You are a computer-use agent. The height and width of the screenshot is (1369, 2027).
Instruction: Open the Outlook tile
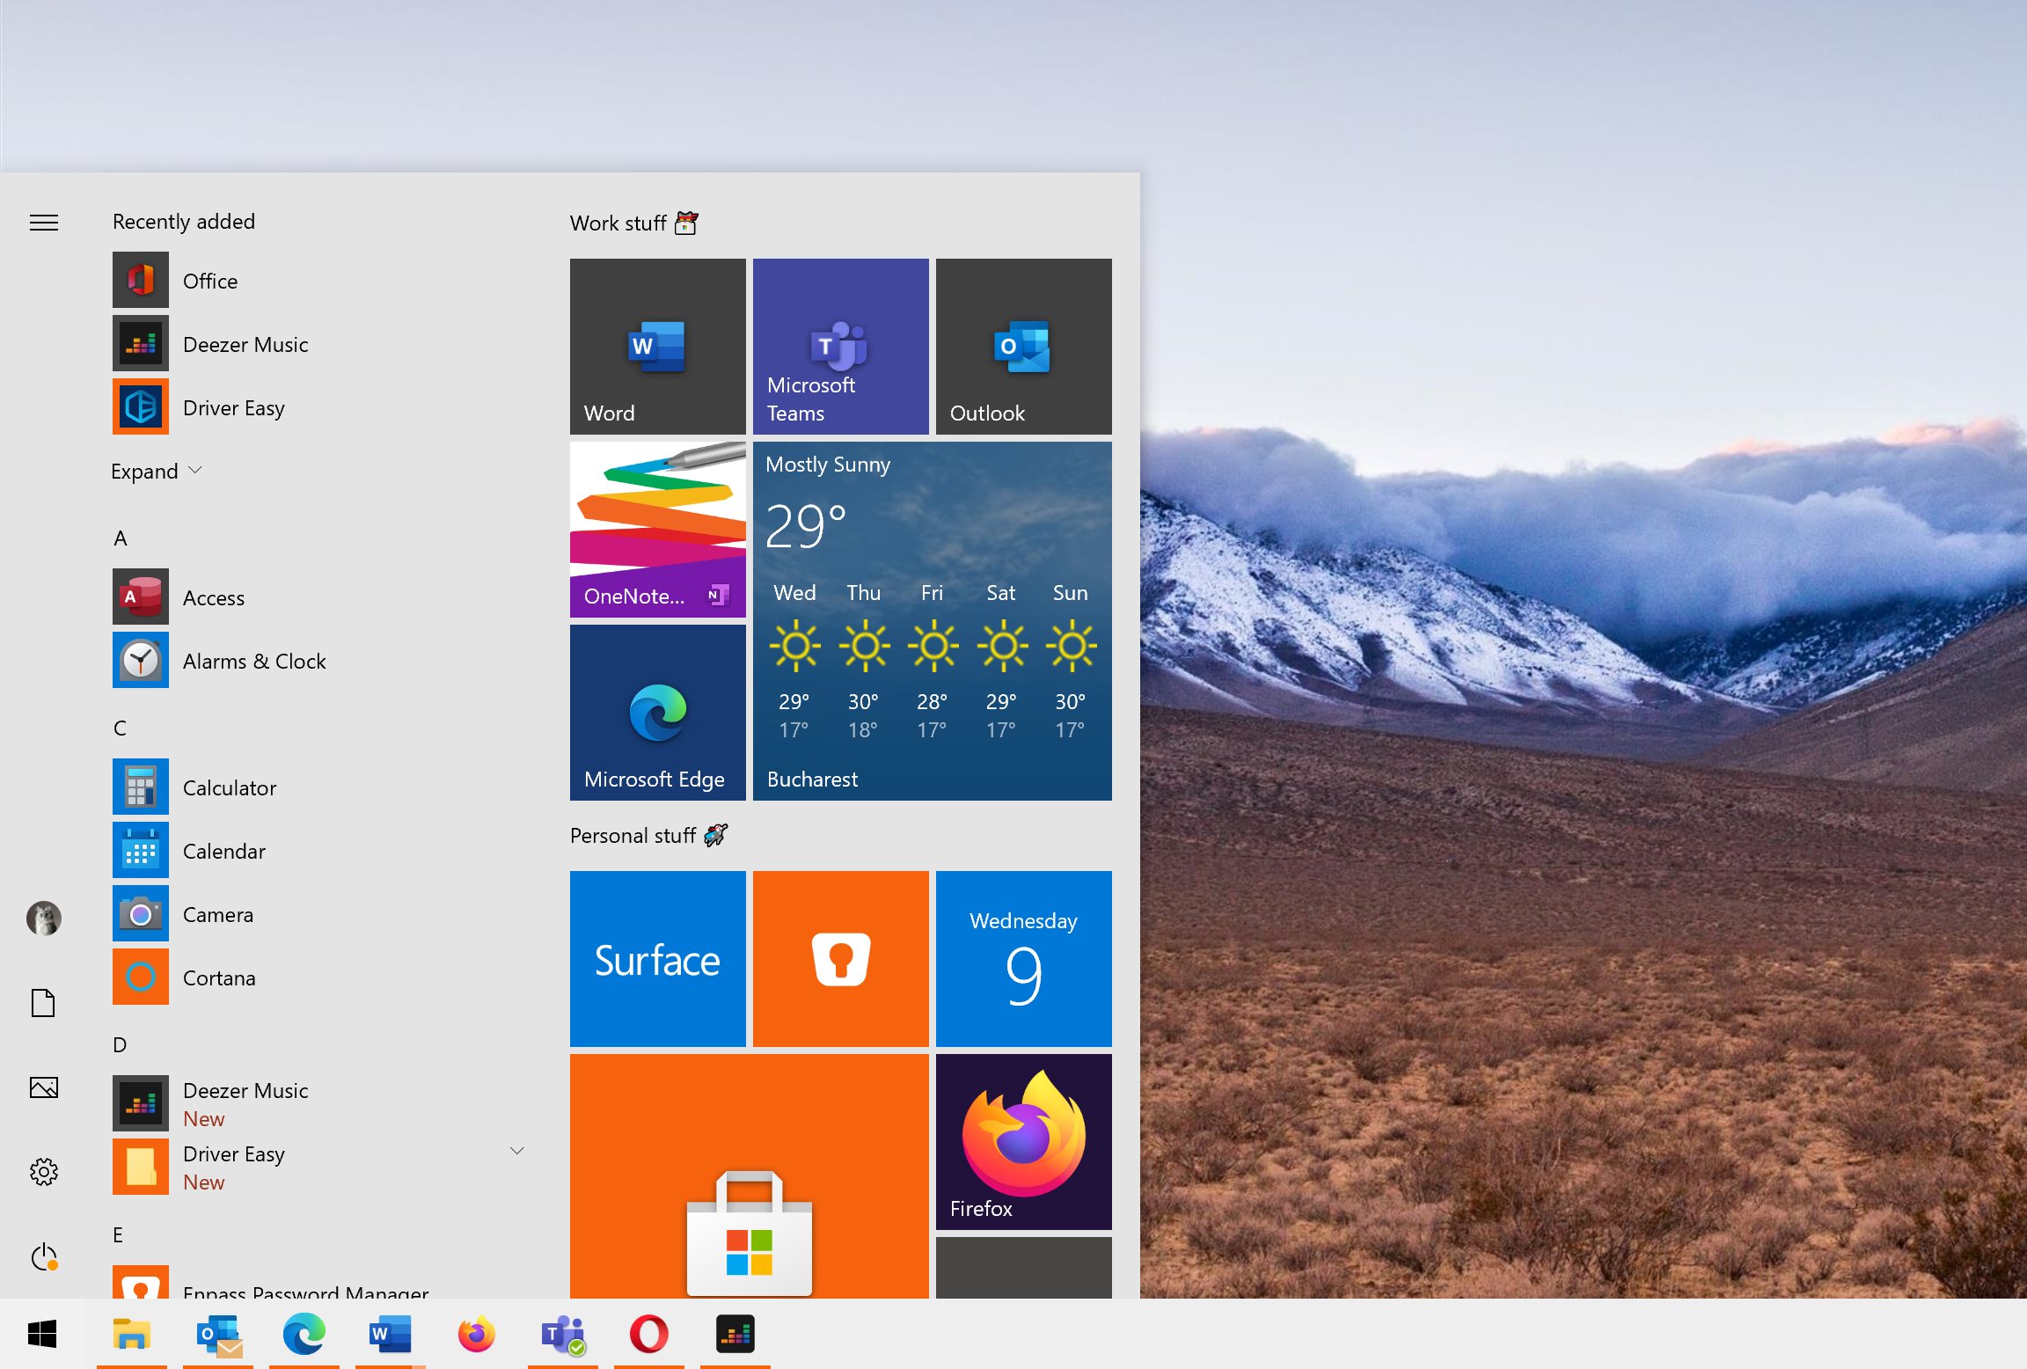click(x=1022, y=346)
